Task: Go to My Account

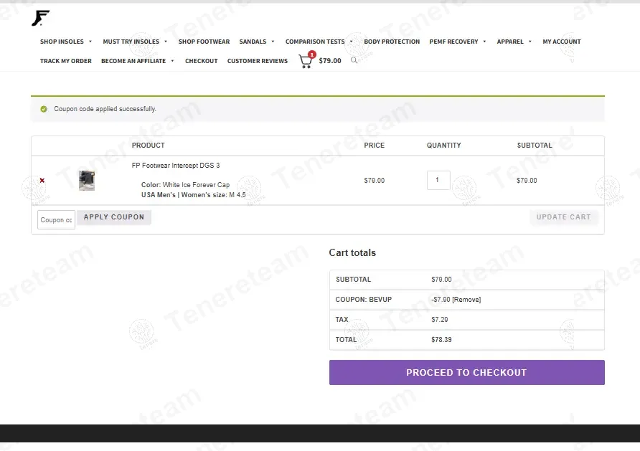Action: point(561,42)
